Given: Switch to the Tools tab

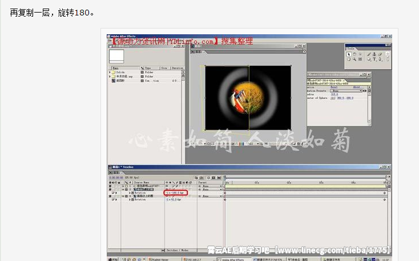Looking at the screenshot, I should point(351,49).
